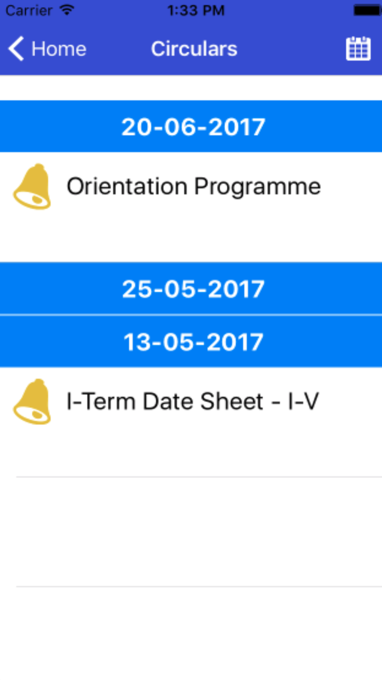382x680 pixels.
Task: Tap the back chevron arrow
Action: [16, 49]
